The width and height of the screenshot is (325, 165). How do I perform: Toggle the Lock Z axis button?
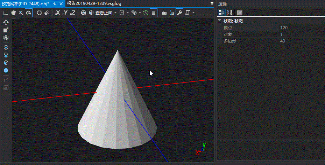point(73,13)
